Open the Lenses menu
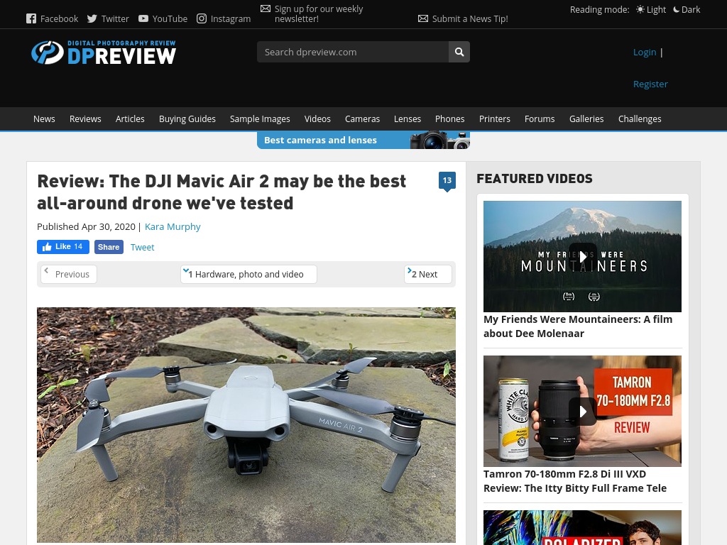 point(408,119)
